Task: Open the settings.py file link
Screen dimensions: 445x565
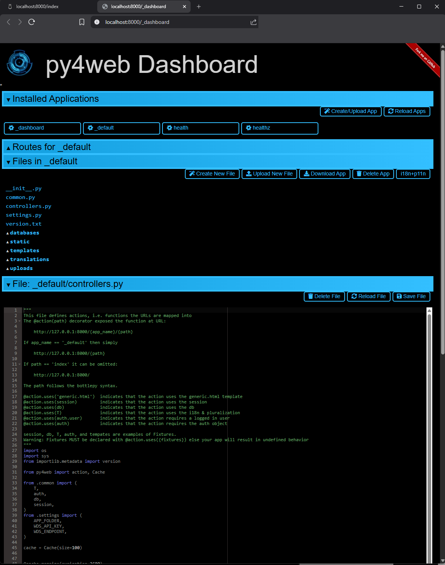Action: pos(24,215)
